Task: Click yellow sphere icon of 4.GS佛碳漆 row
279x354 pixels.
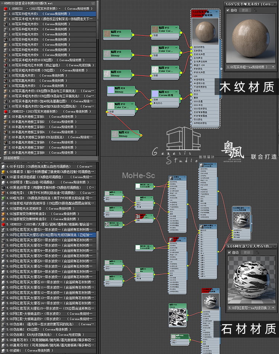Action: pos(3,172)
